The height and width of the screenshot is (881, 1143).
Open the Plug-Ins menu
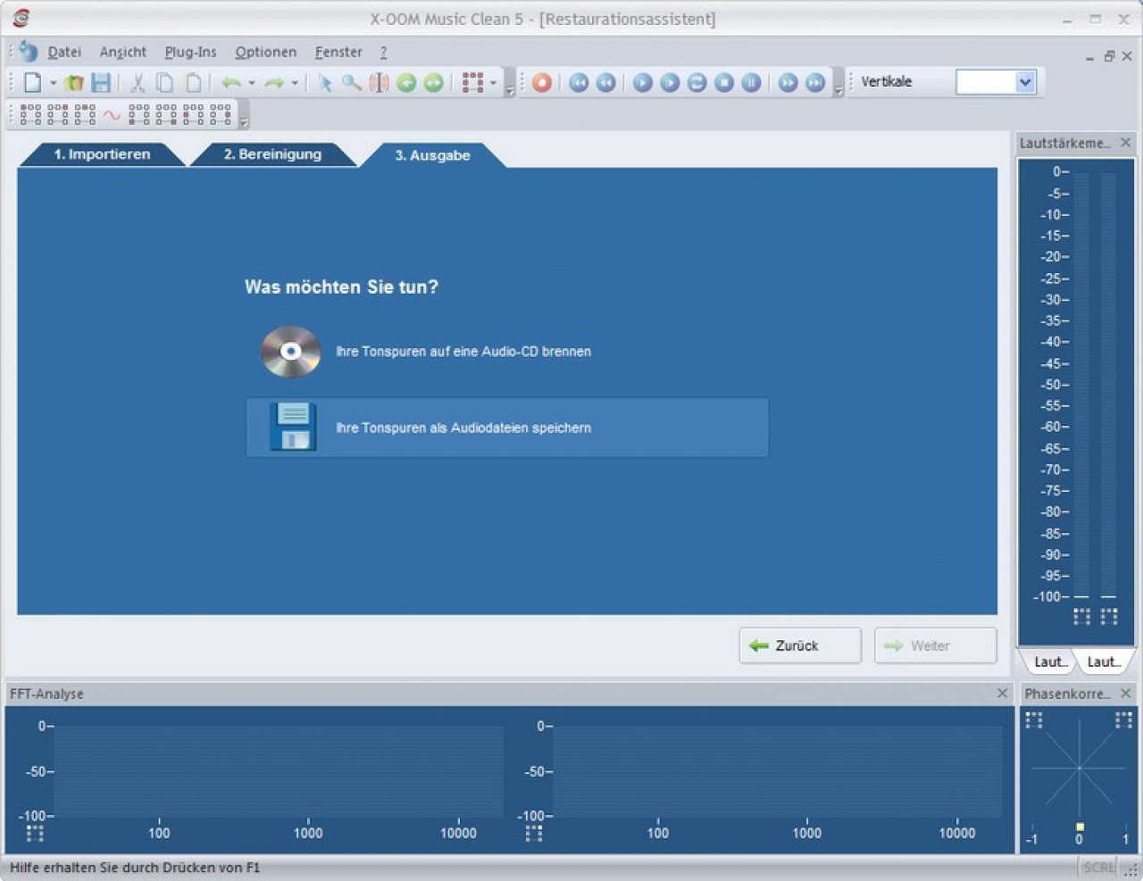click(x=190, y=52)
